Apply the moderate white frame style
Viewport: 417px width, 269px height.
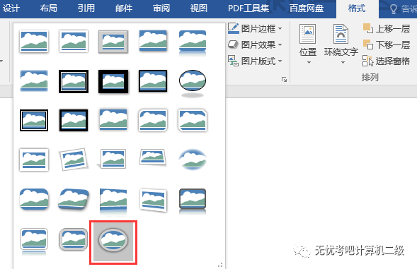[x=34, y=160]
